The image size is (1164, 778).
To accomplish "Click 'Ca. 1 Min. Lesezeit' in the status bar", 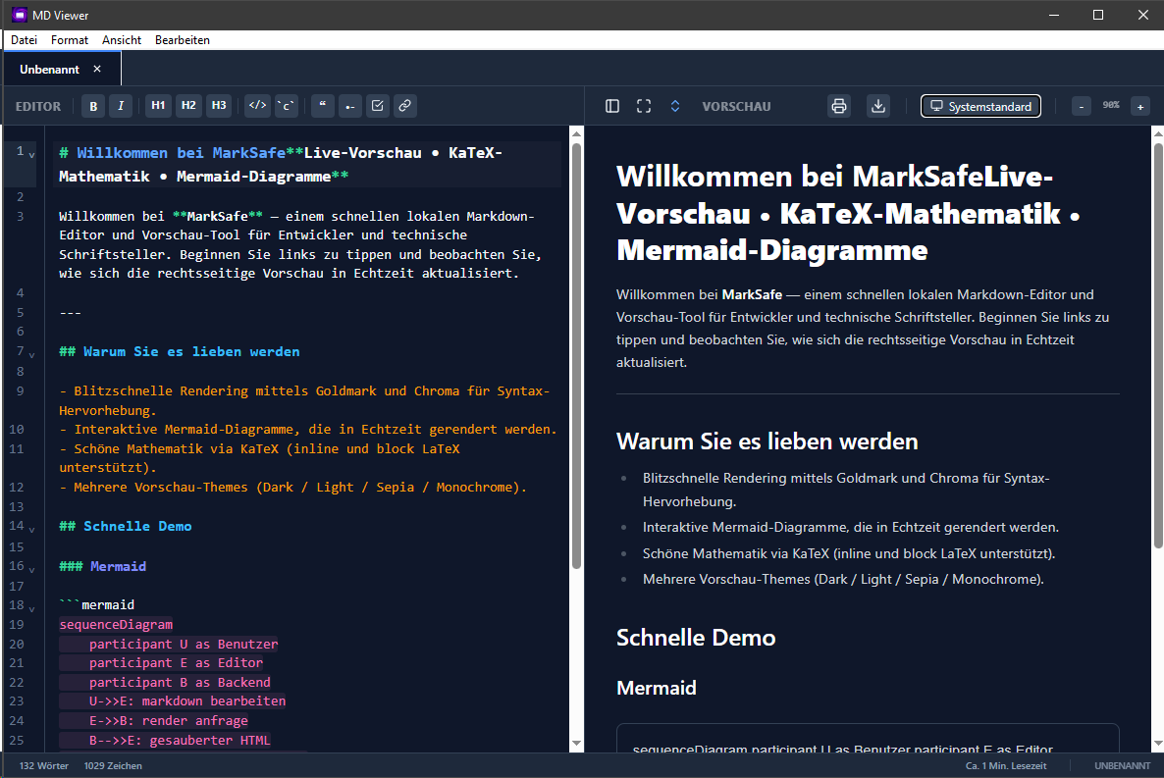I will (1006, 765).
